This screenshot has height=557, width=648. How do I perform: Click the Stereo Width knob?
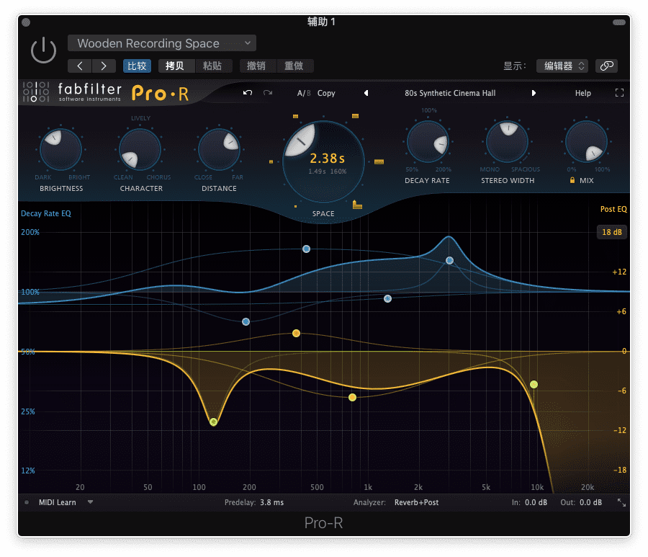[x=507, y=141]
